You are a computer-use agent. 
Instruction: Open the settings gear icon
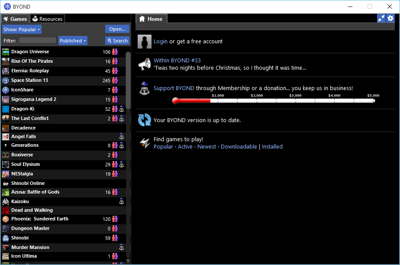pos(390,18)
